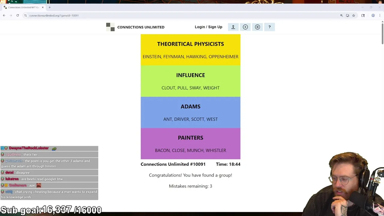The width and height of the screenshot is (384, 216).
Task: Click the Connections Unlimited checkered logo
Action: coord(110,27)
